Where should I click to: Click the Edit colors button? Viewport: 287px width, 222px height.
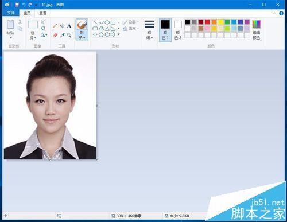tap(256, 29)
